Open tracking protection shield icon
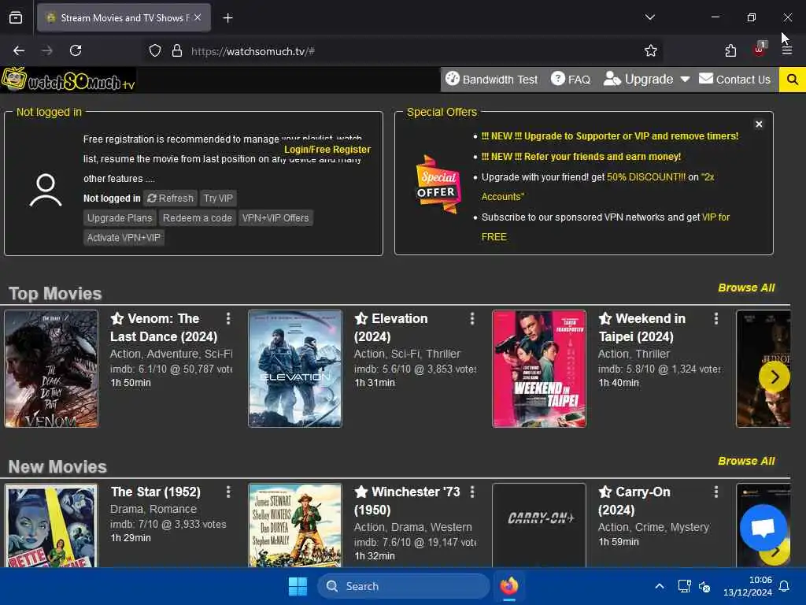Screen dimensions: 806x605 (155, 51)
